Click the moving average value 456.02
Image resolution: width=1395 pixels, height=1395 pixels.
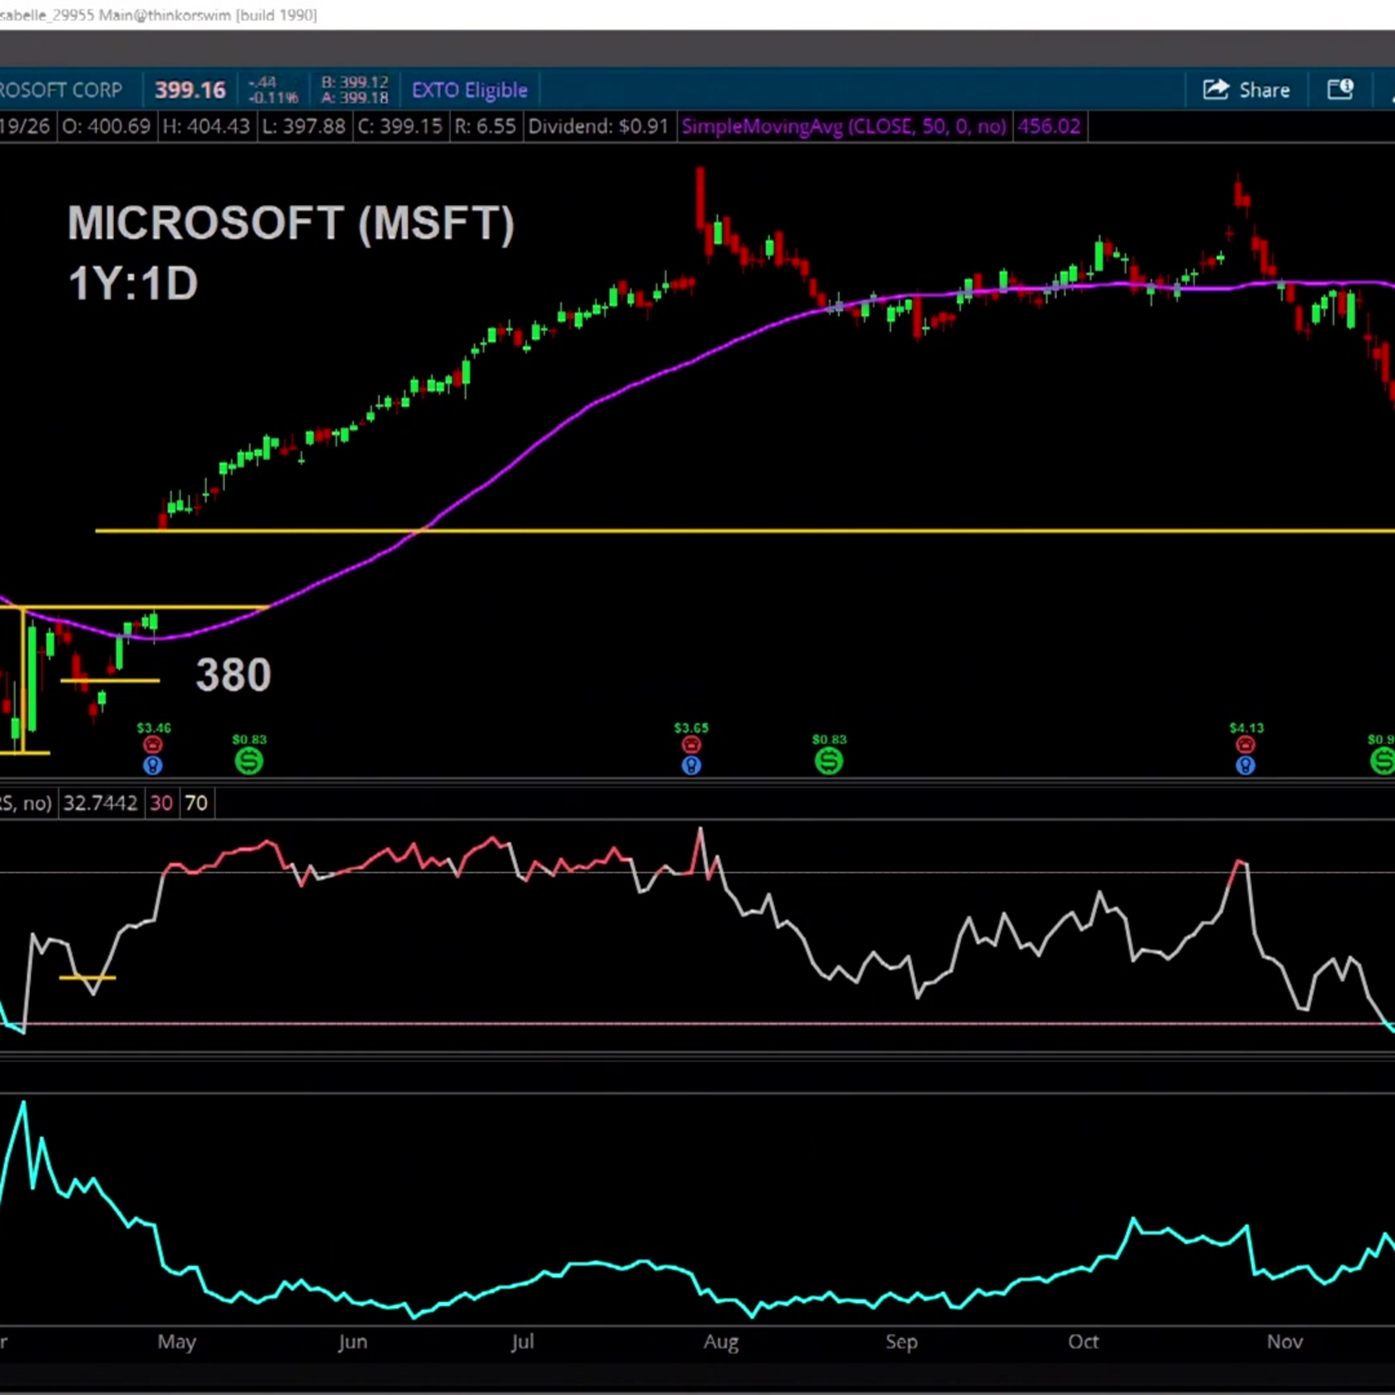click(1049, 126)
